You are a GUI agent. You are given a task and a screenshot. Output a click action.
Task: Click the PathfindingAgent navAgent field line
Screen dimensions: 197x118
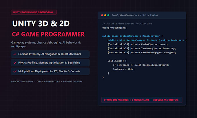[x=142, y=53]
